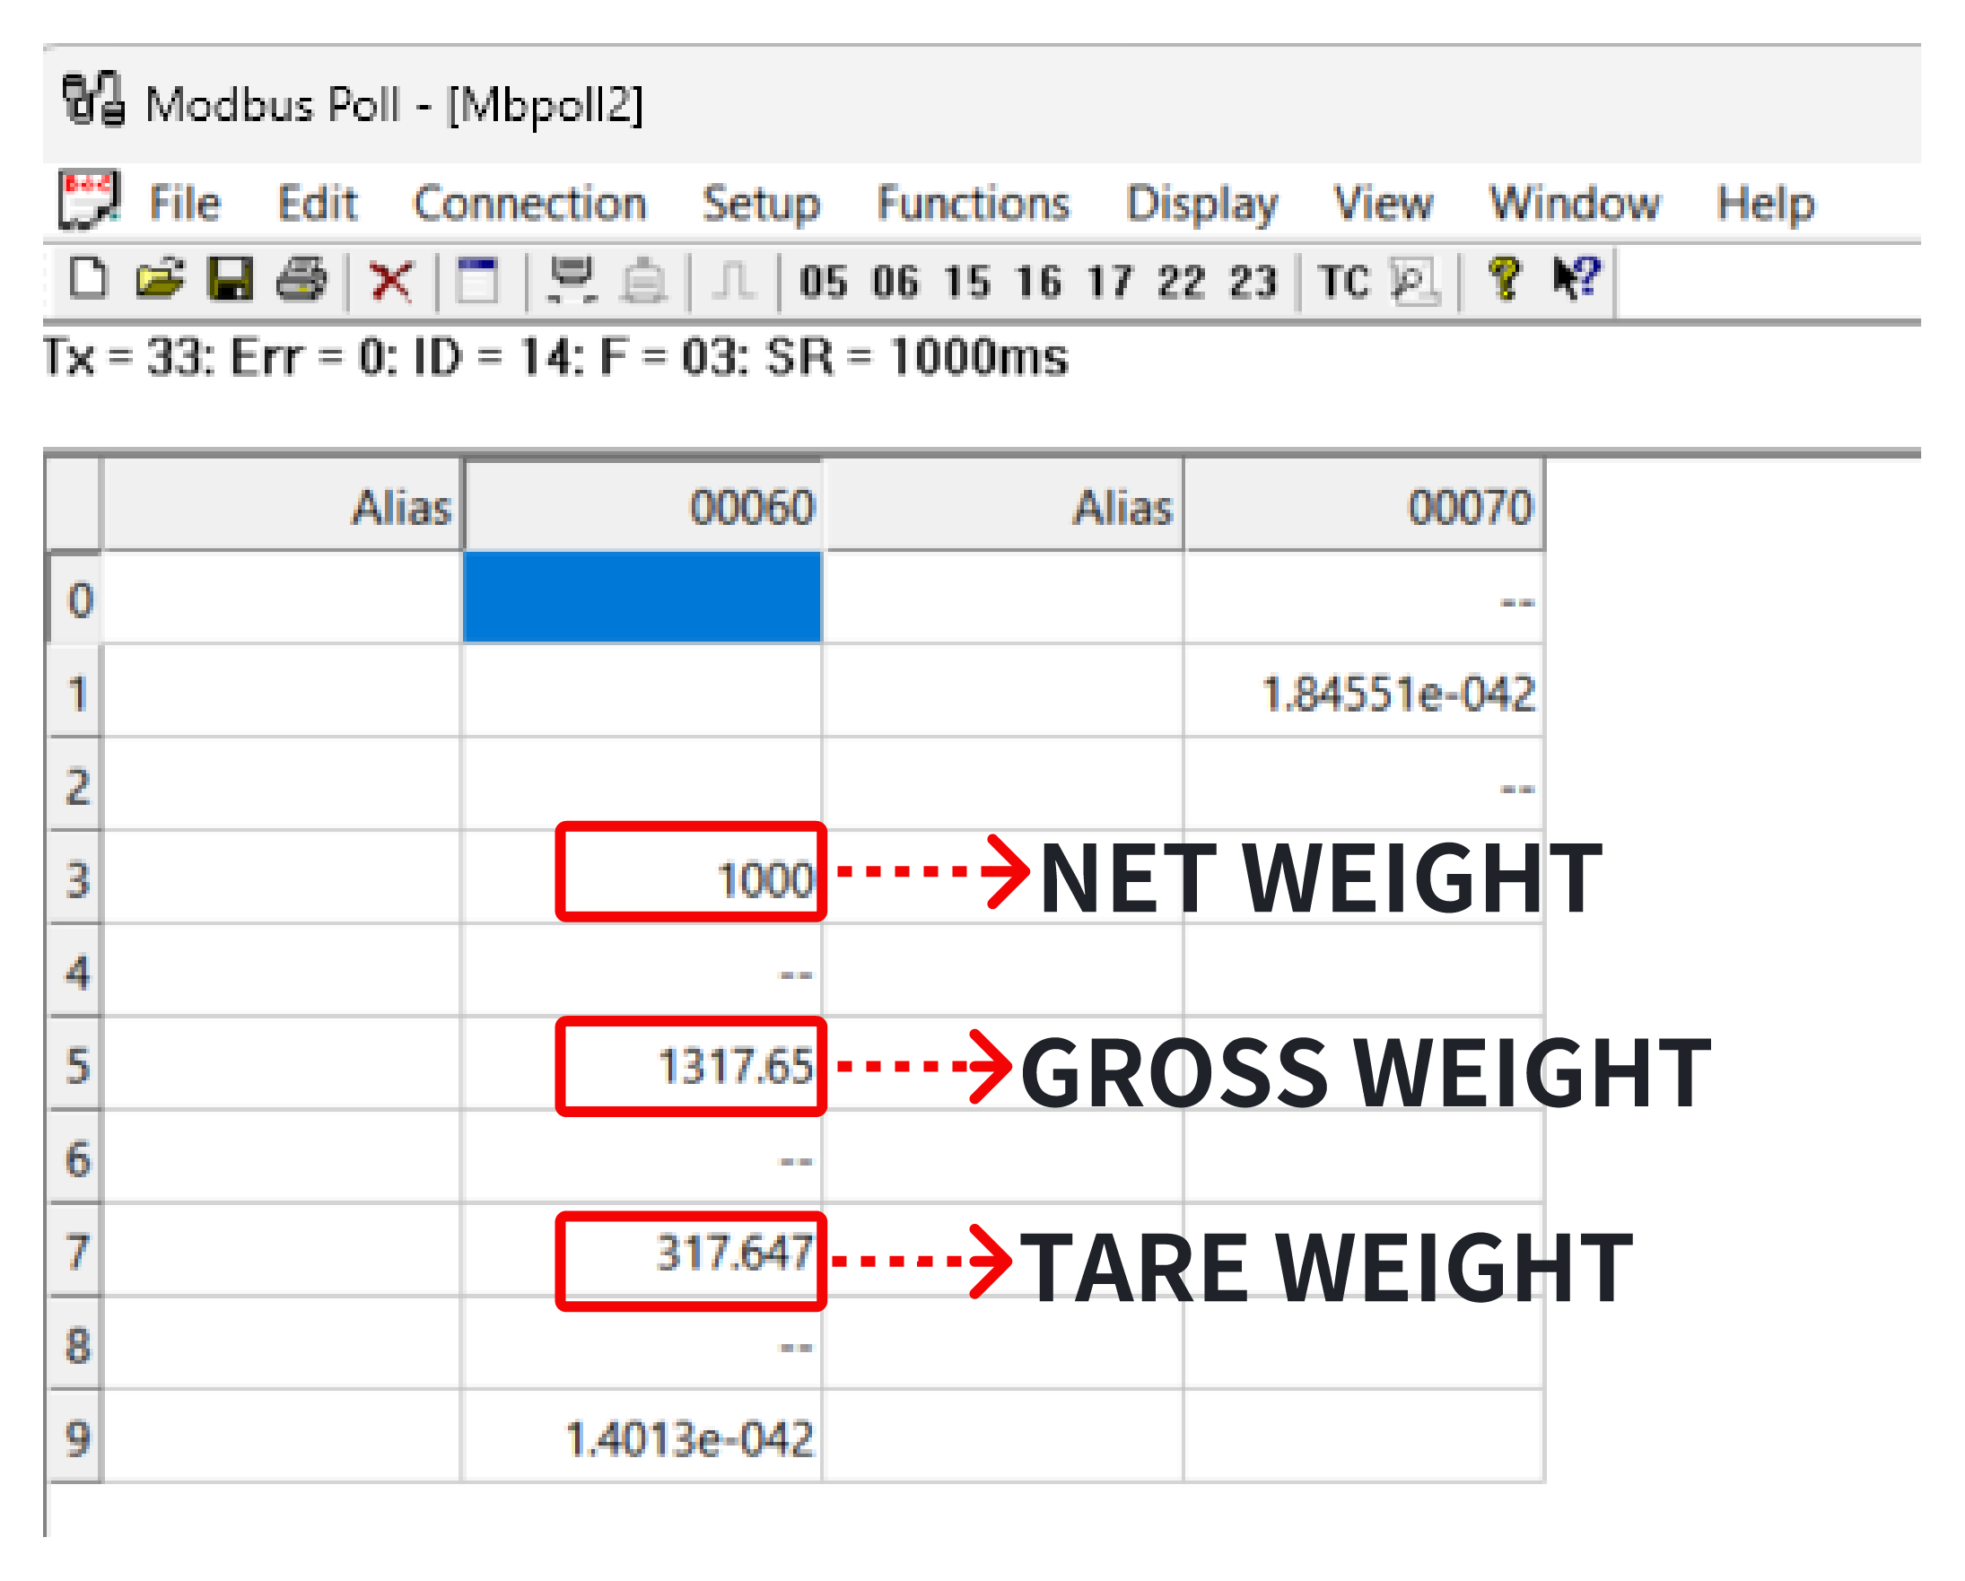Click the yellow question mark help icon
This screenshot has height=1581, width=1965.
[x=1505, y=279]
